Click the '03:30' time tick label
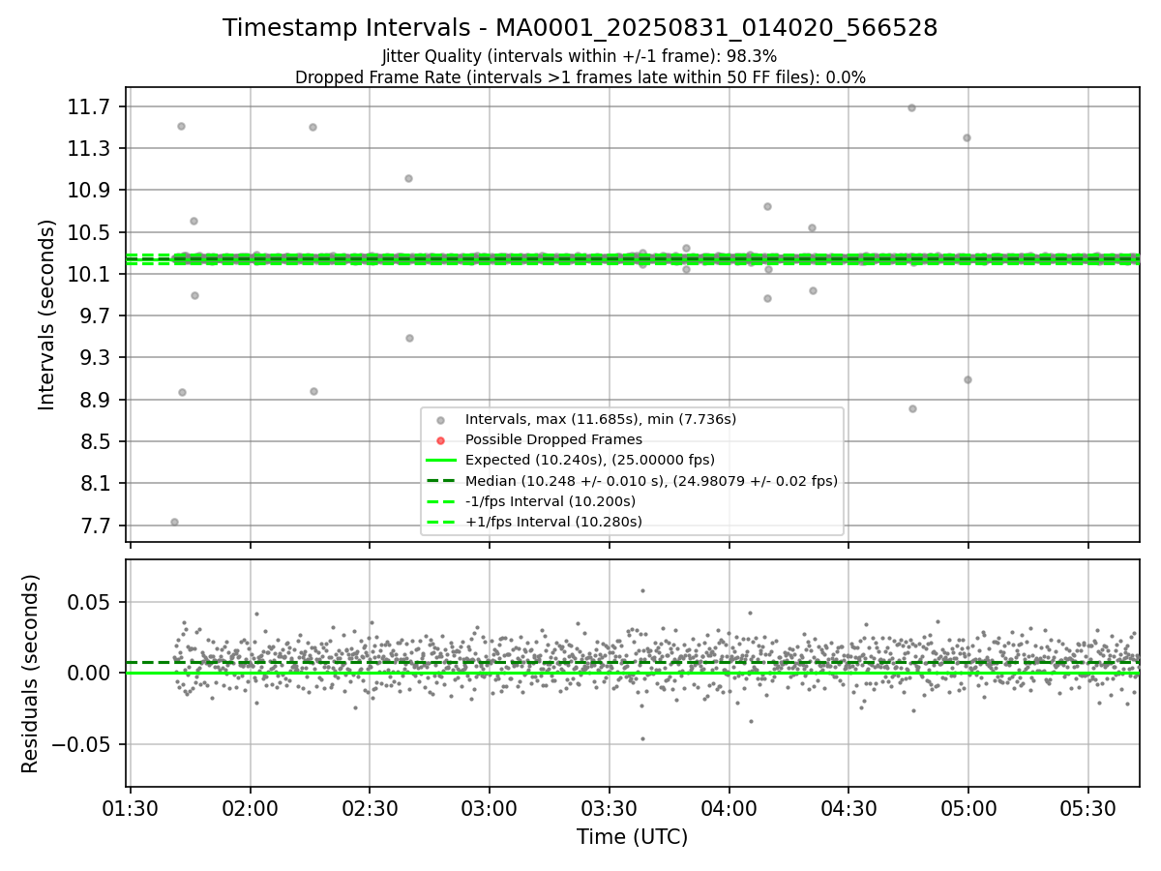Image resolution: width=1161 pixels, height=871 pixels. coord(610,807)
